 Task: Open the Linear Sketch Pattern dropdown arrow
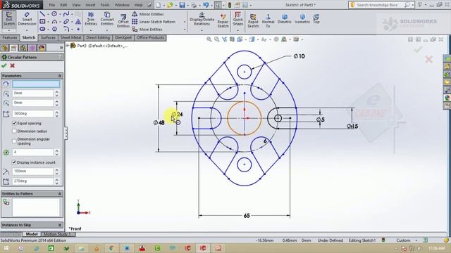(x=185, y=22)
